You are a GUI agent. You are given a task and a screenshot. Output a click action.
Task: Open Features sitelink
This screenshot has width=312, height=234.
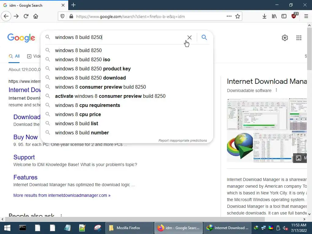click(x=26, y=177)
